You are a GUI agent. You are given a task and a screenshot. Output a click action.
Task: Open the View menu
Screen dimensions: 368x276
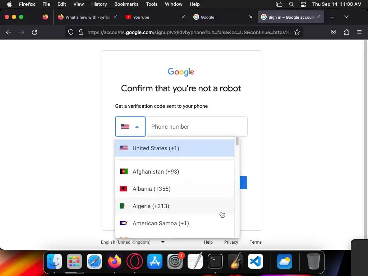(78, 4)
